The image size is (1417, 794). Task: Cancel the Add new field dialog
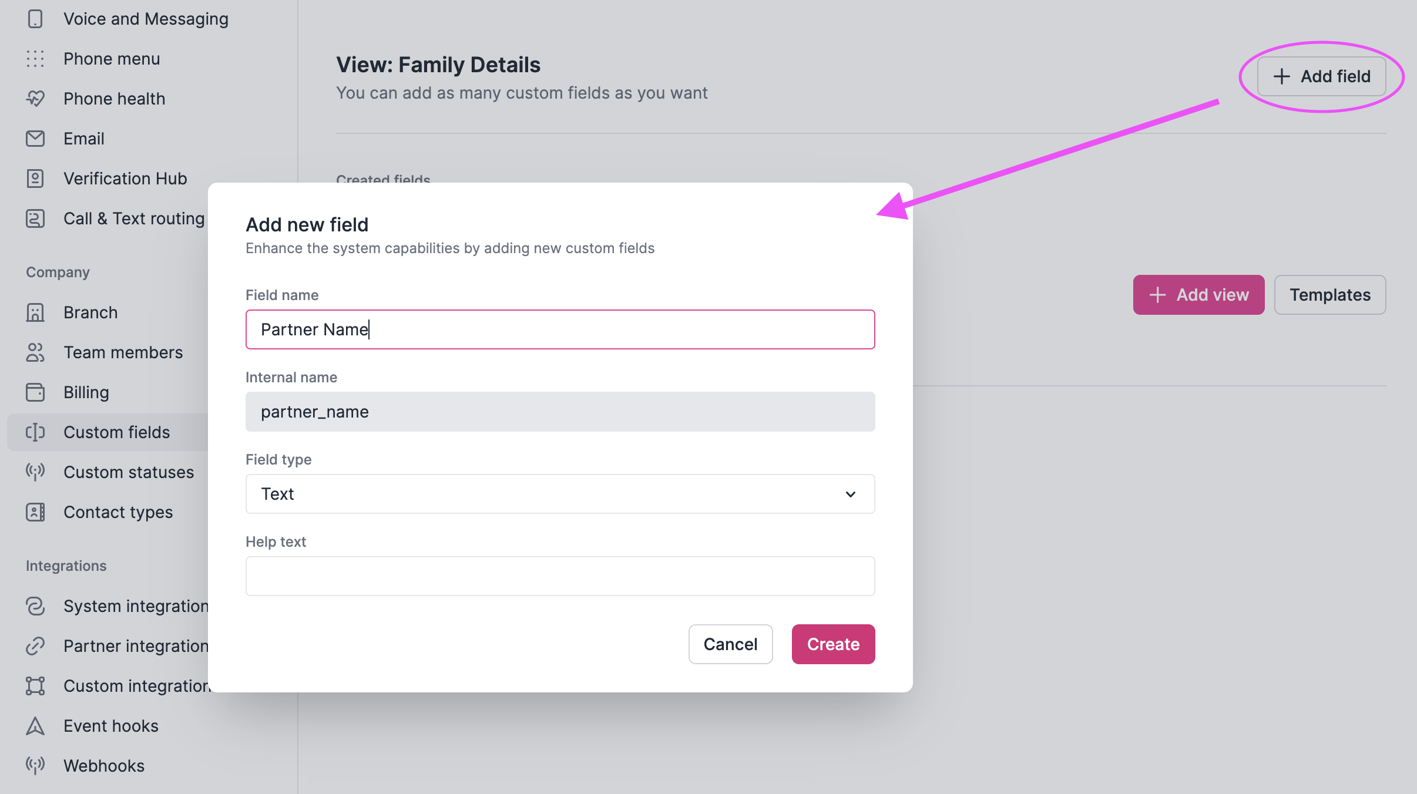[730, 644]
